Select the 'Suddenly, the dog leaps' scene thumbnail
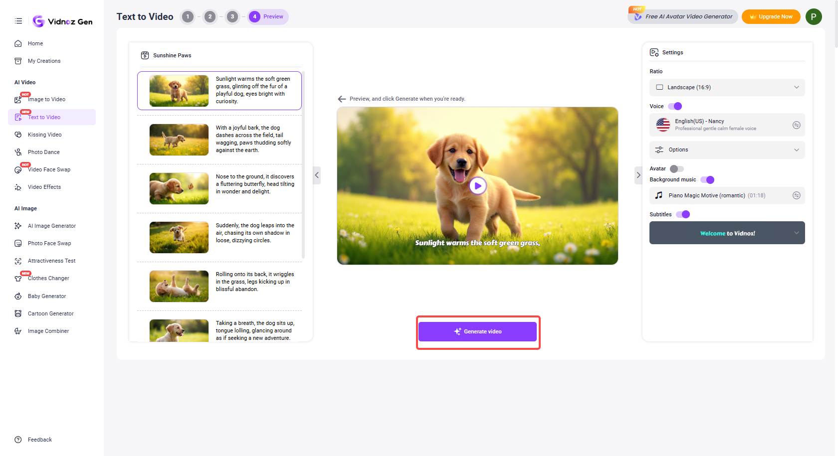Viewport: 838px width, 456px height. (x=179, y=237)
